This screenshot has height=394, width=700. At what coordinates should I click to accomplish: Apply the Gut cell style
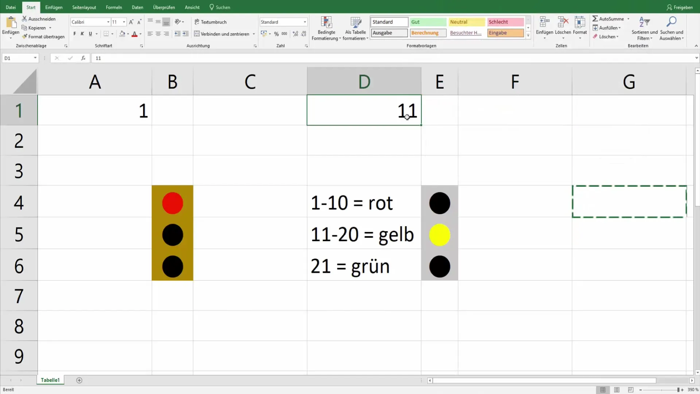(x=428, y=22)
